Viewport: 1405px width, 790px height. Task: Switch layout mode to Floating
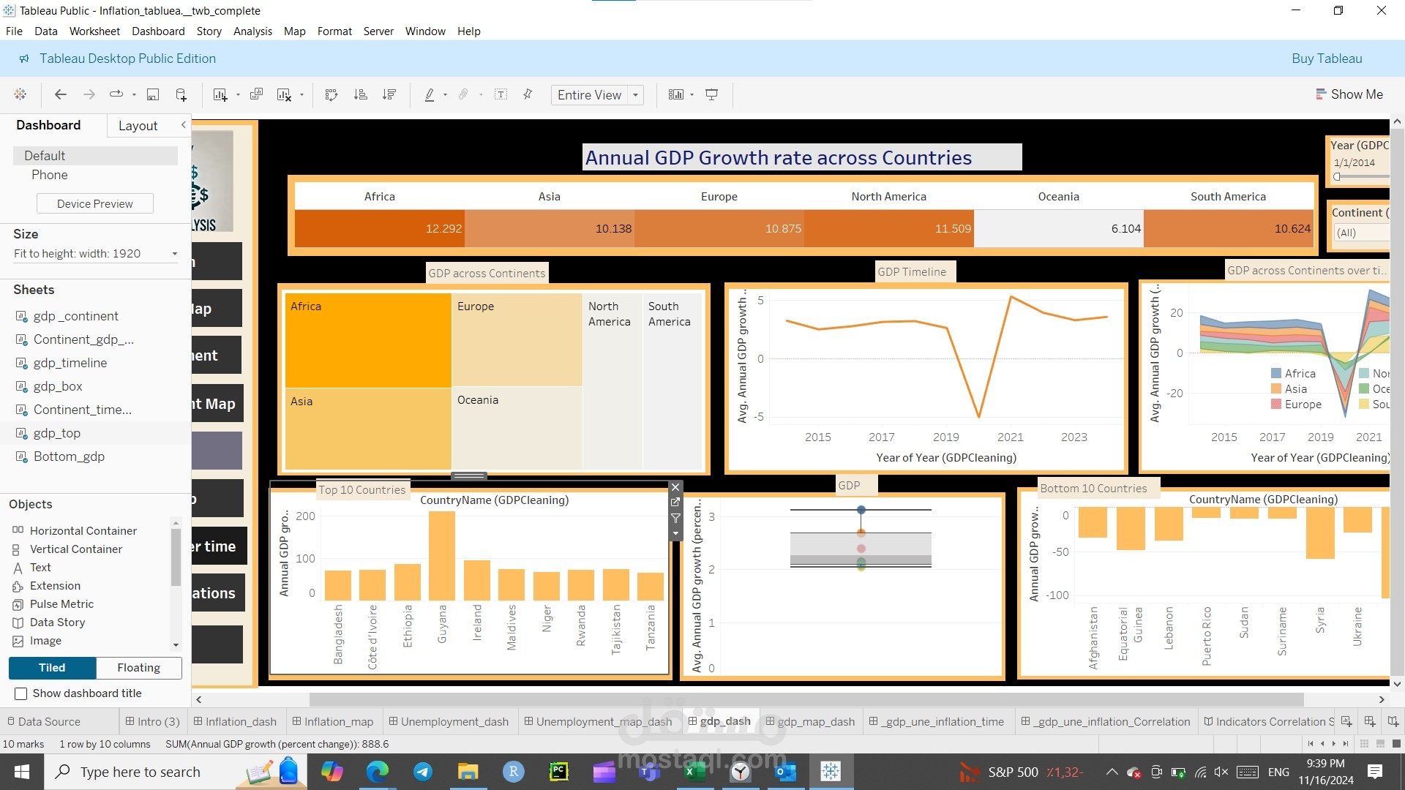138,667
